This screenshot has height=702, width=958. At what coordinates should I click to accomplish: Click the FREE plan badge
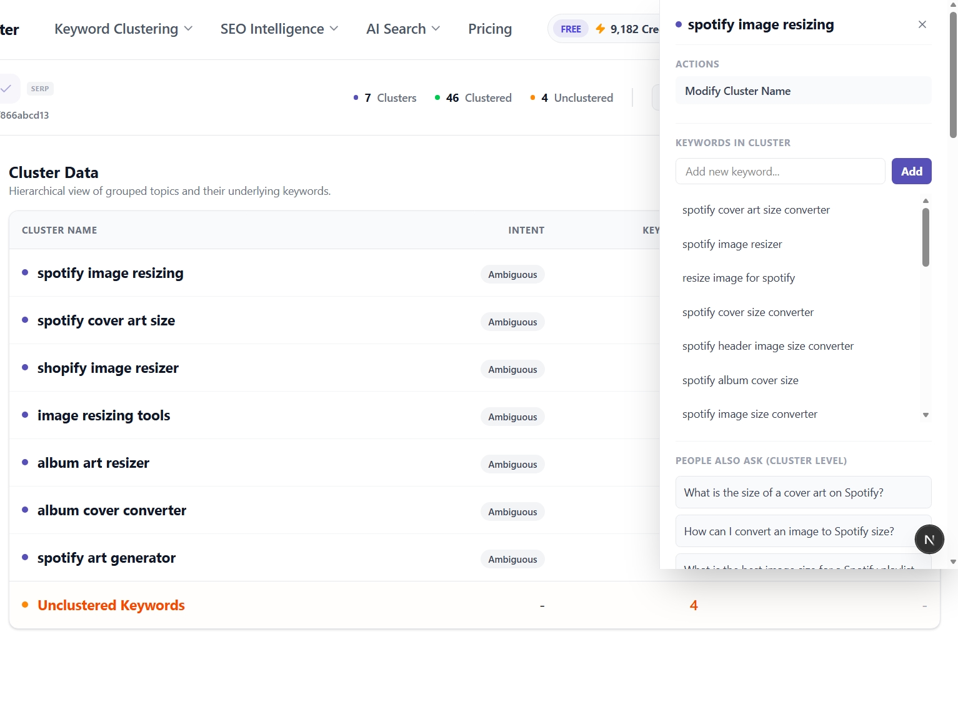(571, 29)
